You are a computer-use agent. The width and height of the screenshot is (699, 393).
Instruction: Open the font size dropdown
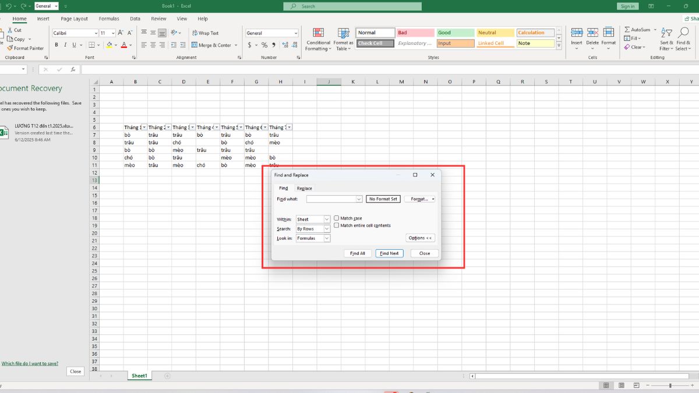[112, 33]
